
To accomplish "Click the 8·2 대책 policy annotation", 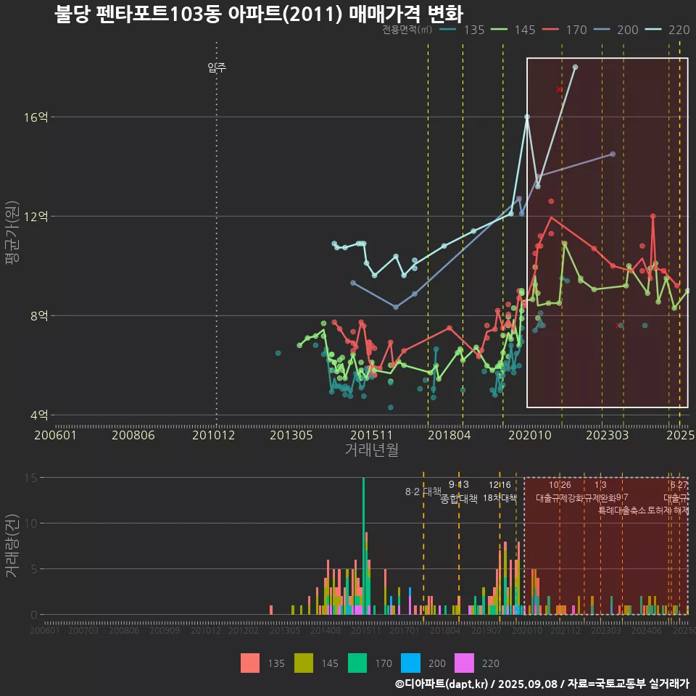I will (423, 492).
